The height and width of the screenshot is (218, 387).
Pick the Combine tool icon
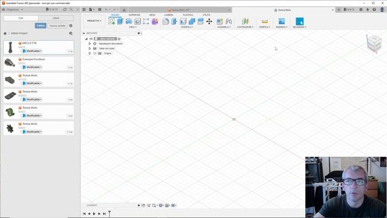[192, 22]
